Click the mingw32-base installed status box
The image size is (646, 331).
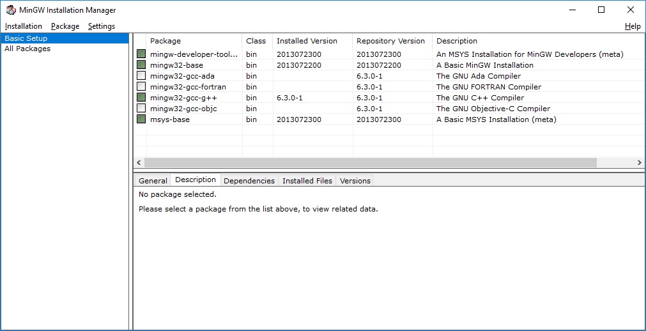point(141,65)
